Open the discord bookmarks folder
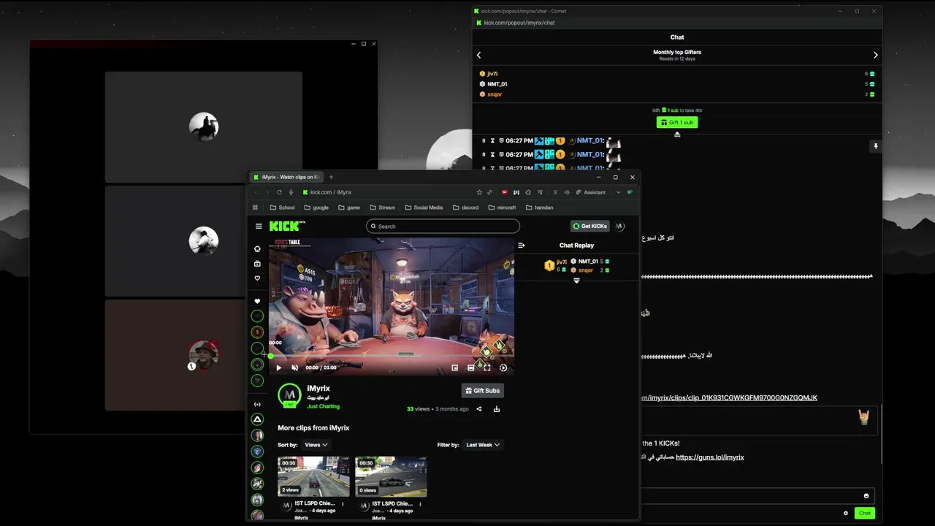Image resolution: width=935 pixels, height=526 pixels. 465,207
